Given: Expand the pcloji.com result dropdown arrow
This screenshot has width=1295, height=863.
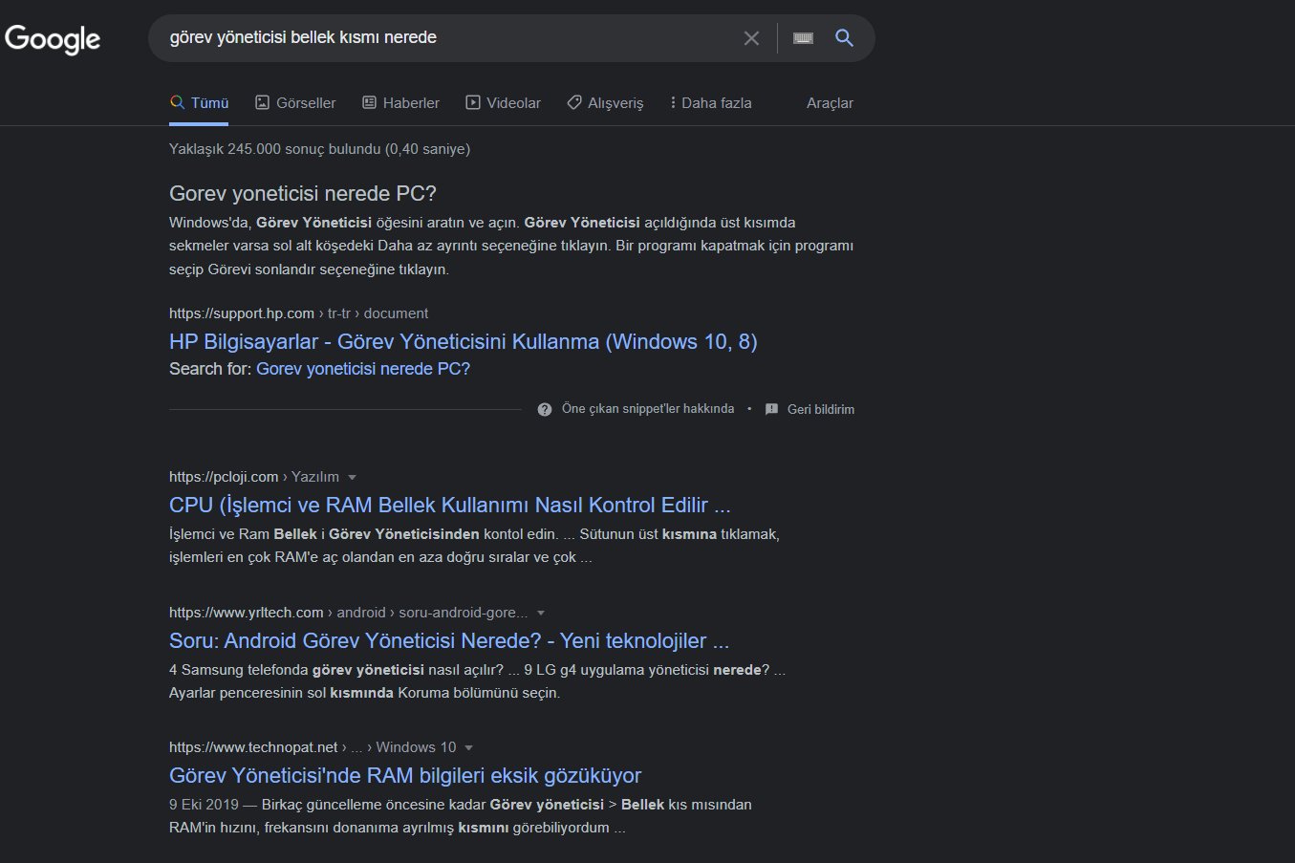Looking at the screenshot, I should [353, 477].
